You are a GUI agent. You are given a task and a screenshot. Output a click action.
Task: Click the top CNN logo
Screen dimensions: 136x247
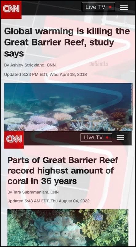tap(11, 10)
